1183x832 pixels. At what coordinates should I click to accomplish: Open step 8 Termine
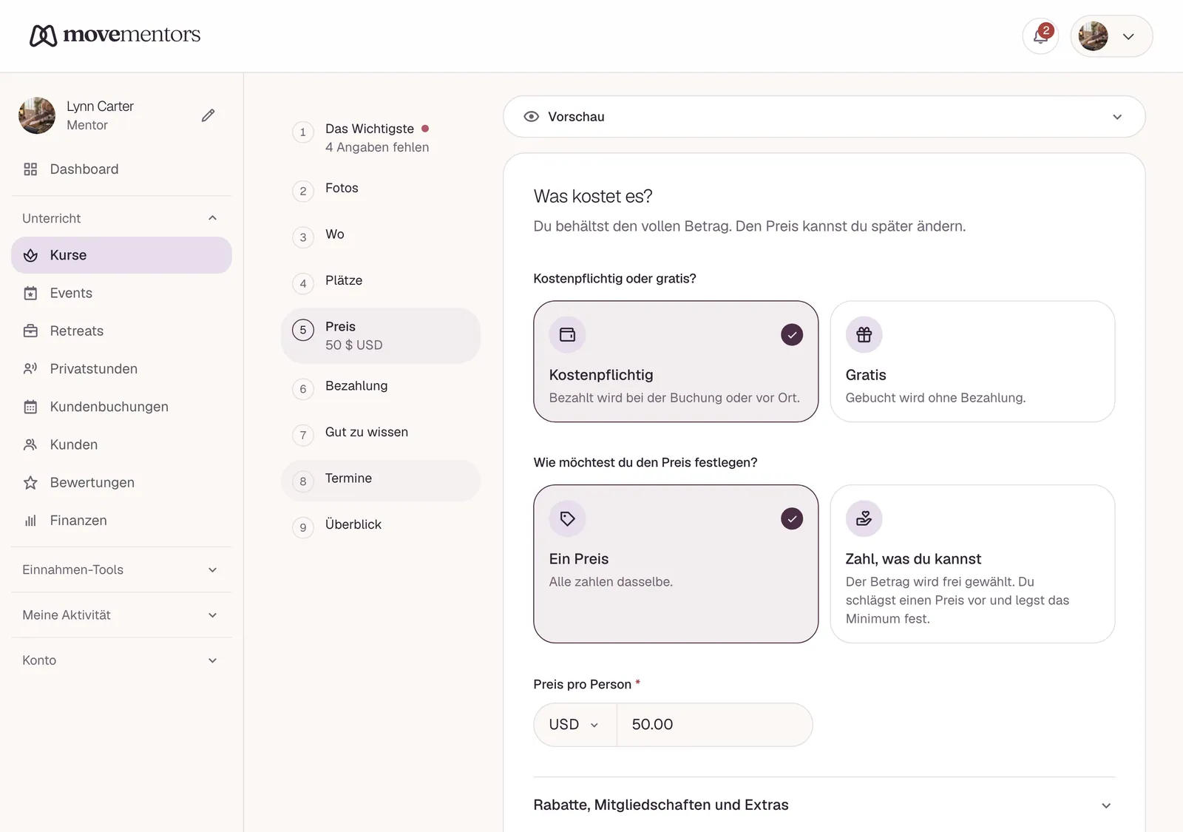pyautogui.click(x=381, y=481)
